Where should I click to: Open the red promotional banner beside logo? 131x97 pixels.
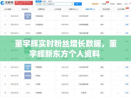pyautogui.click(x=24, y=3)
